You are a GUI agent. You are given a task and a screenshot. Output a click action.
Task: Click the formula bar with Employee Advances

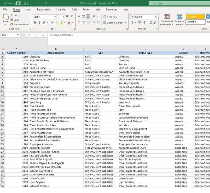(x=128, y=39)
